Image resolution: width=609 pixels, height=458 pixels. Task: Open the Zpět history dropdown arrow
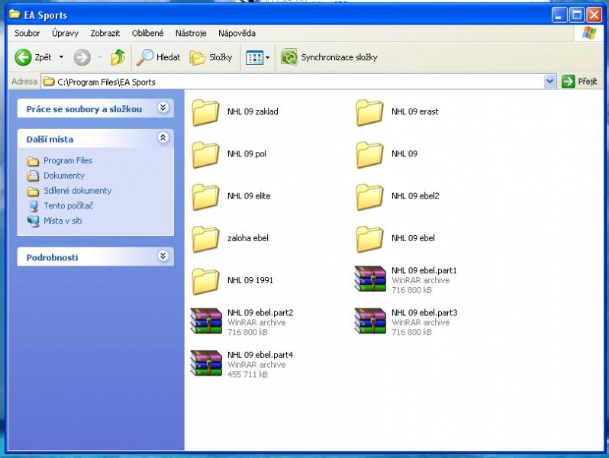61,57
